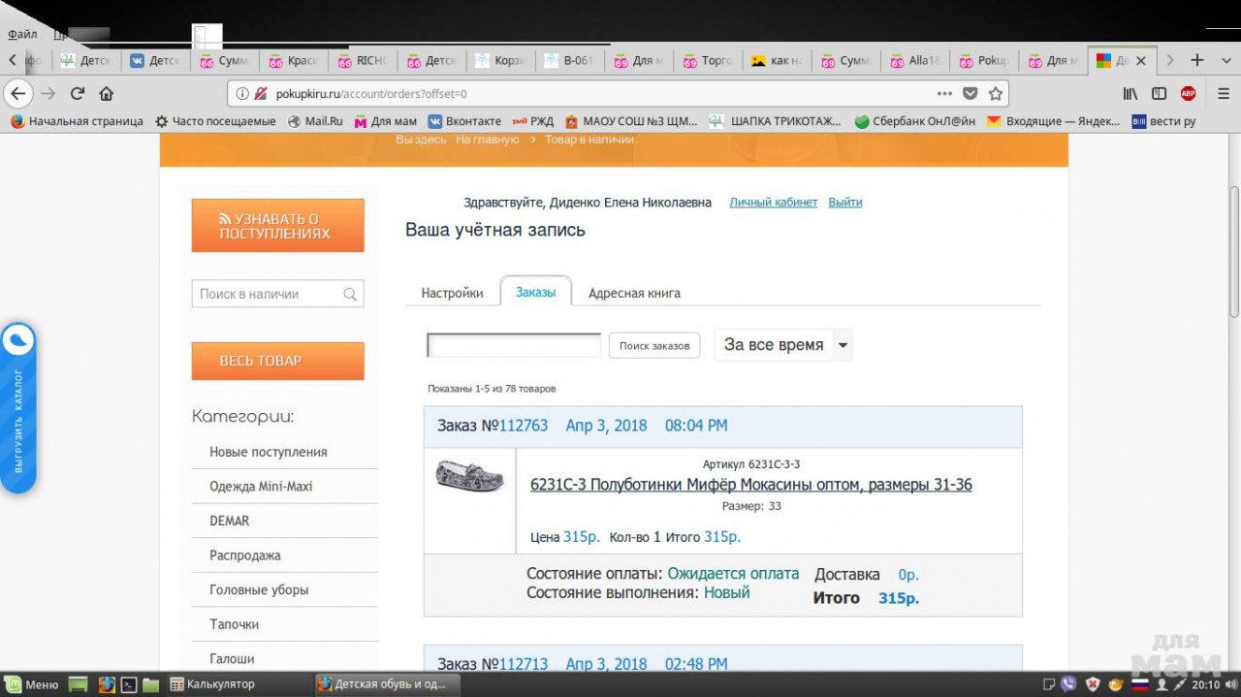Viewport: 1241px width, 697px height.
Task: Click the 'Выйти' logout link
Action: [845, 203]
